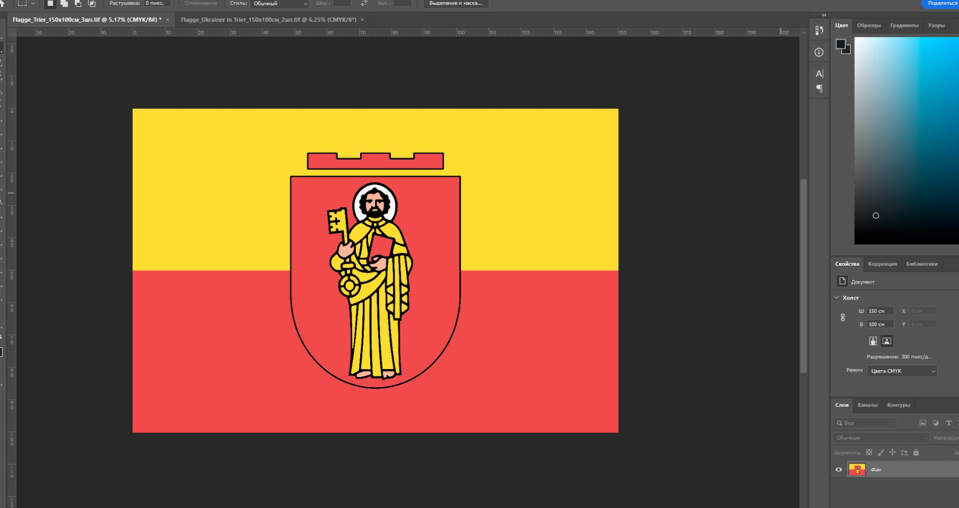Viewport: 959px width, 508px height.
Task: Set canvas to portrait orientation
Action: (873, 341)
